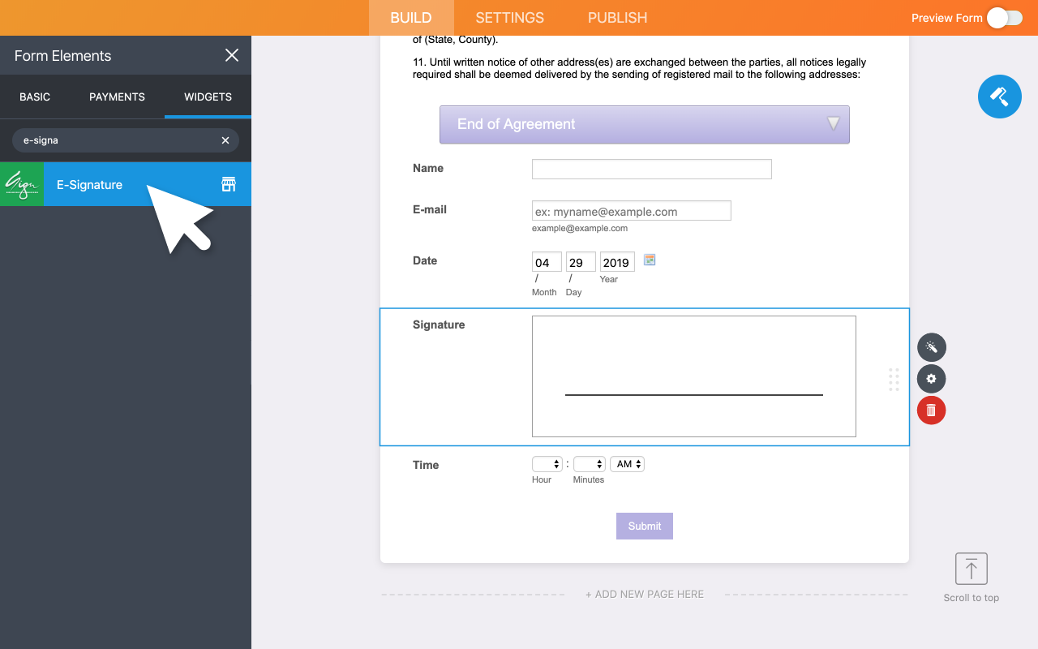
Task: Open the Form Designer paint roller icon
Action: pos(999,96)
